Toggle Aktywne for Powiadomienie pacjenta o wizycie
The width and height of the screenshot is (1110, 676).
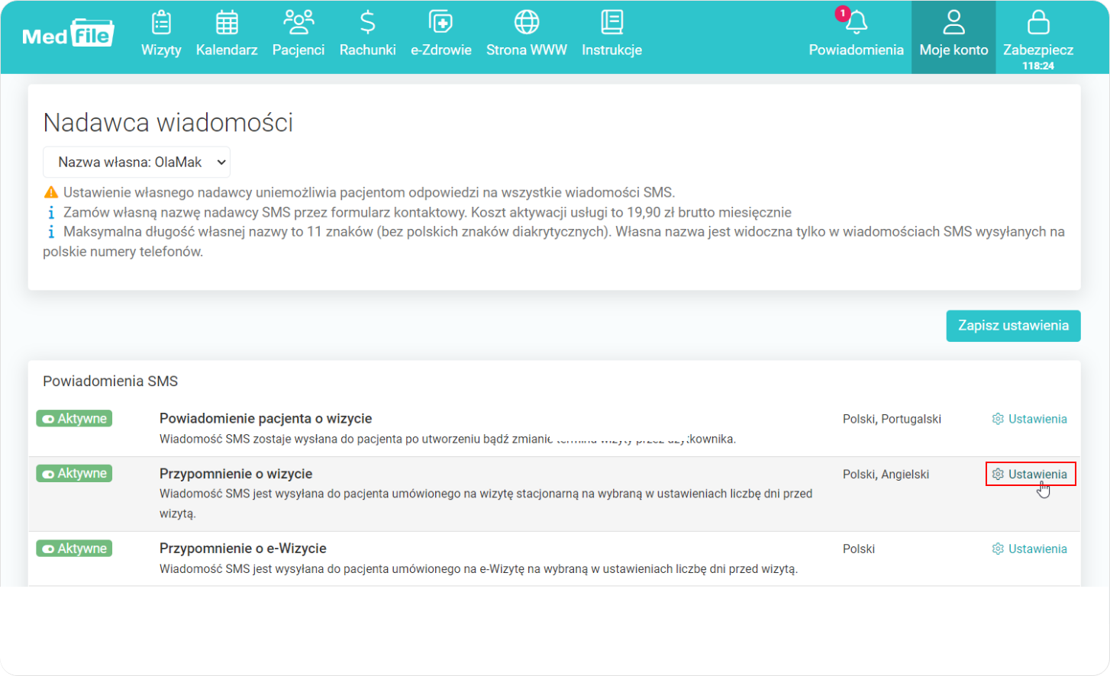click(74, 418)
